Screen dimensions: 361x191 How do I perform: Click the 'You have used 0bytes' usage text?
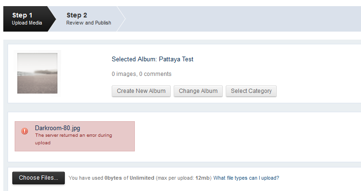coord(95,178)
